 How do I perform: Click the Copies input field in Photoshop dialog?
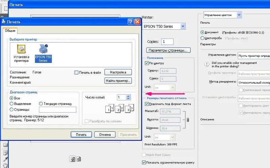click(167, 42)
